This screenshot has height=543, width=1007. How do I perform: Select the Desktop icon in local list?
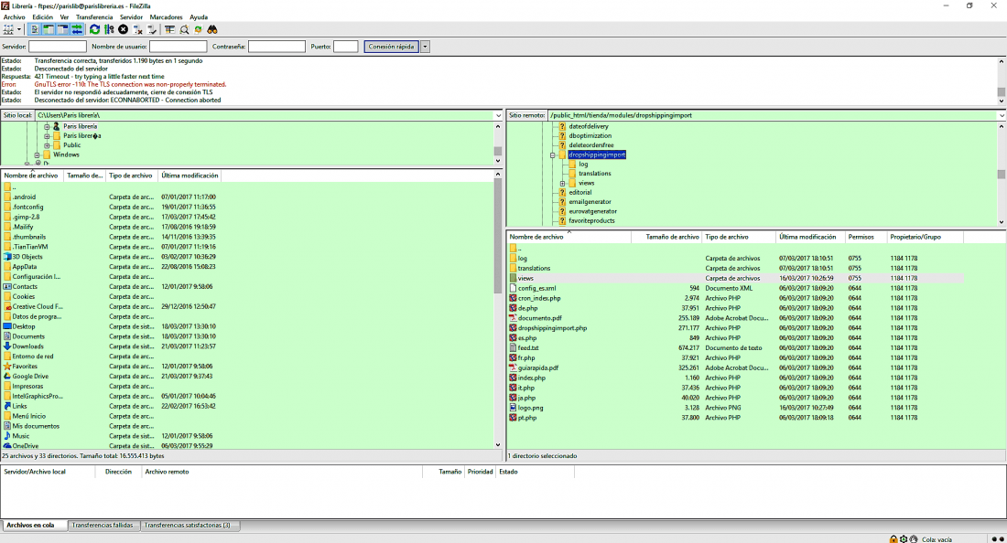[7, 326]
